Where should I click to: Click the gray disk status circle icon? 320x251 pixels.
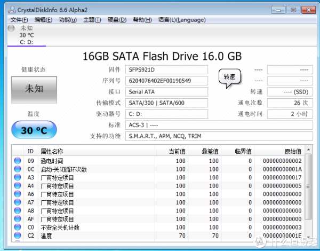click(11, 28)
